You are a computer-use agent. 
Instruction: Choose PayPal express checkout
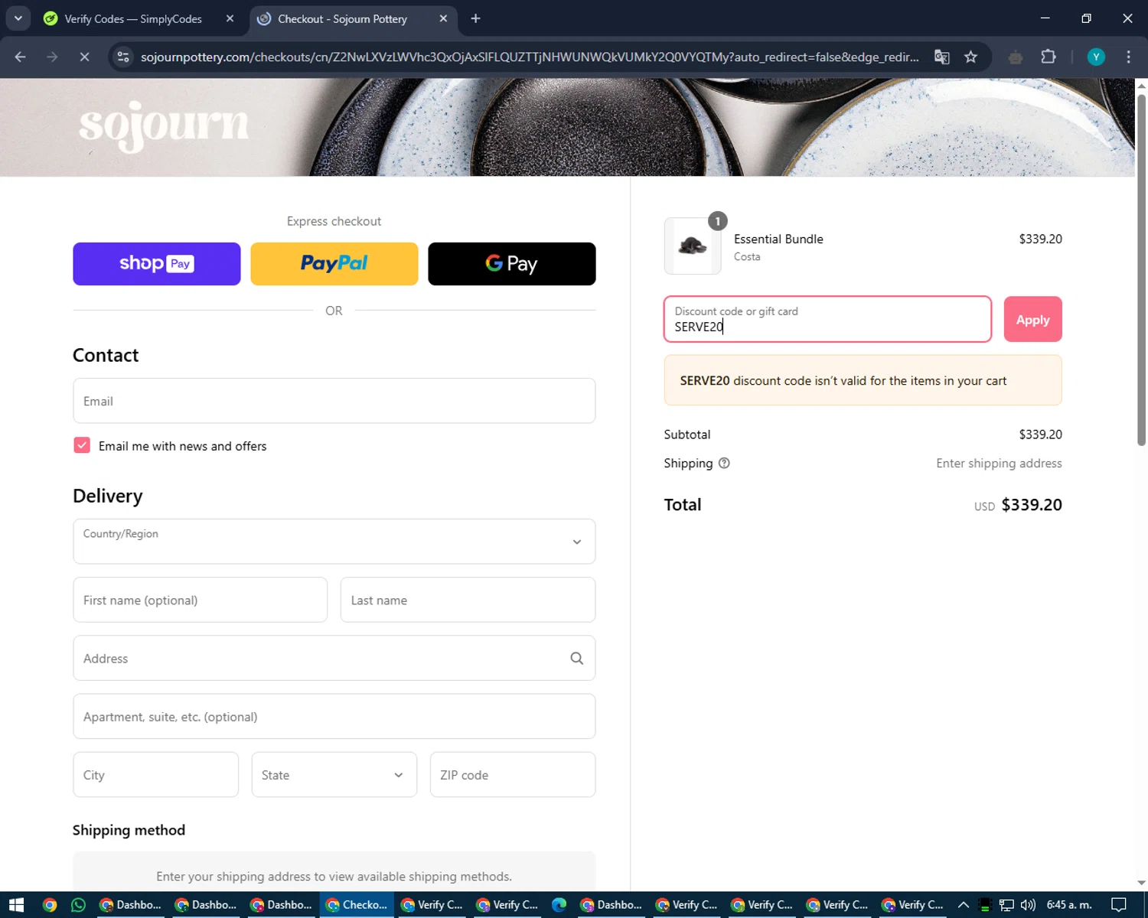click(334, 264)
